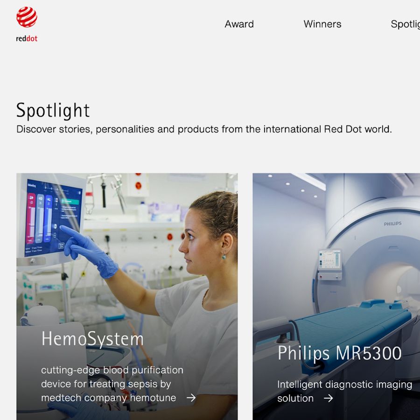Click the Intelligent diagnostic imaging solution text
The height and width of the screenshot is (420, 420).
[x=344, y=392]
